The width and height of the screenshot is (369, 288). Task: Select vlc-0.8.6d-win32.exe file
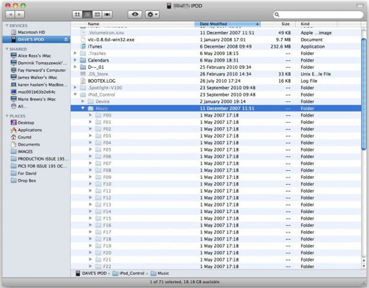(216, 40)
